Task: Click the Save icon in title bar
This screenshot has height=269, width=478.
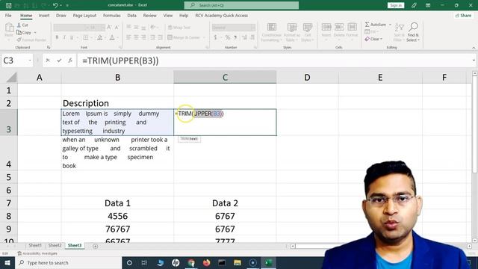Action: click(x=8, y=5)
